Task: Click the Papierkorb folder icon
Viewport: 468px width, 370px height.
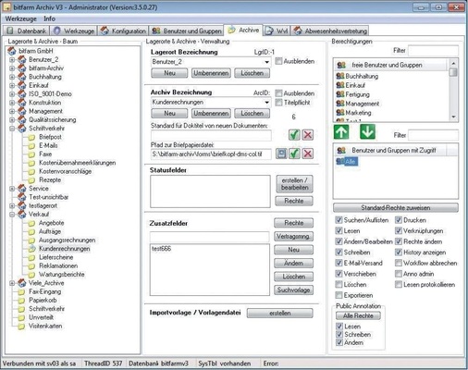Action: (21, 301)
